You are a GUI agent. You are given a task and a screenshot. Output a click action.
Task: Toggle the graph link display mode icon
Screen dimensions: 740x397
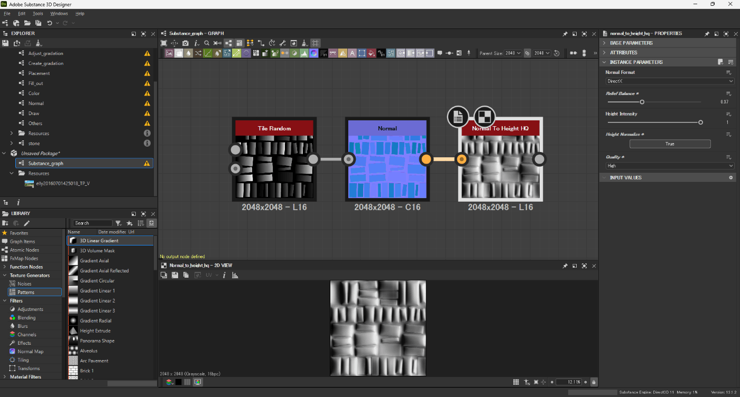tap(261, 43)
